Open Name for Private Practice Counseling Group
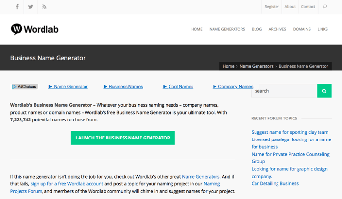Viewport: 342px width, 199px height. pos(291,158)
